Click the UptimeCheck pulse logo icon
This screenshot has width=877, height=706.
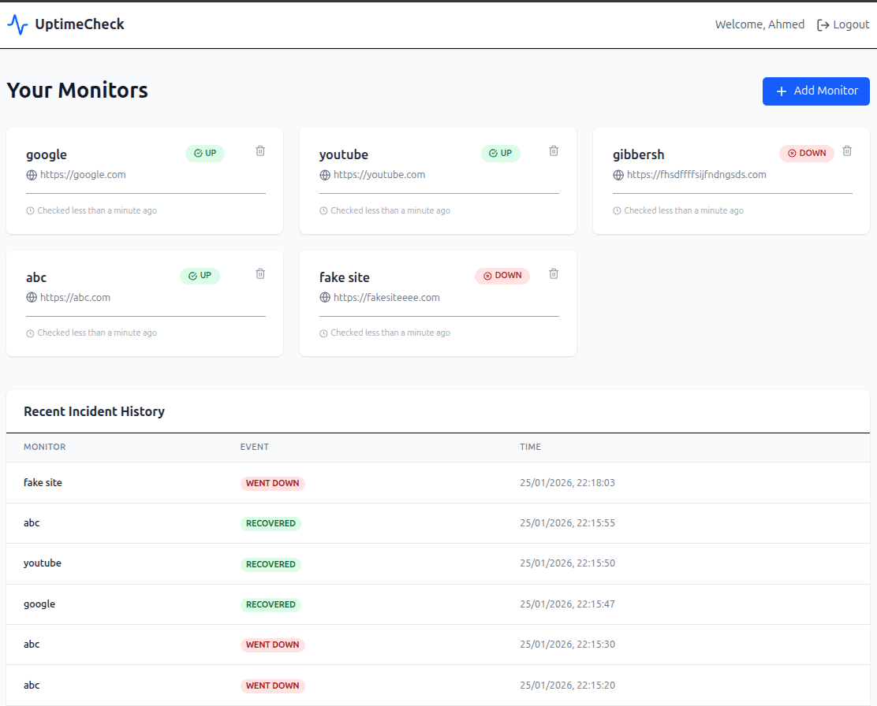click(18, 24)
